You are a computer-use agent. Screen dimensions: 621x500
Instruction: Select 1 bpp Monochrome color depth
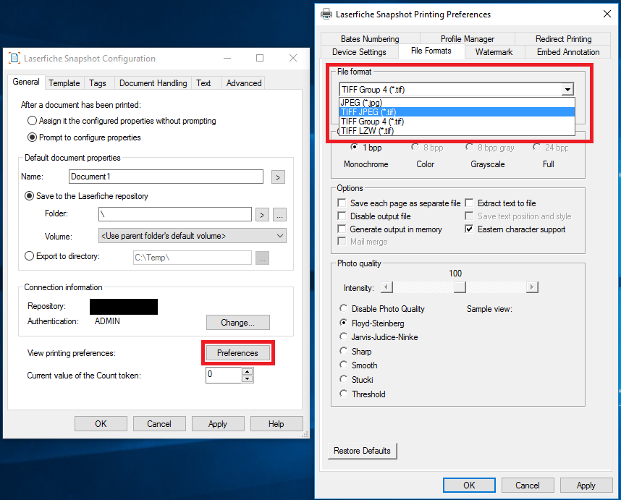(355, 148)
